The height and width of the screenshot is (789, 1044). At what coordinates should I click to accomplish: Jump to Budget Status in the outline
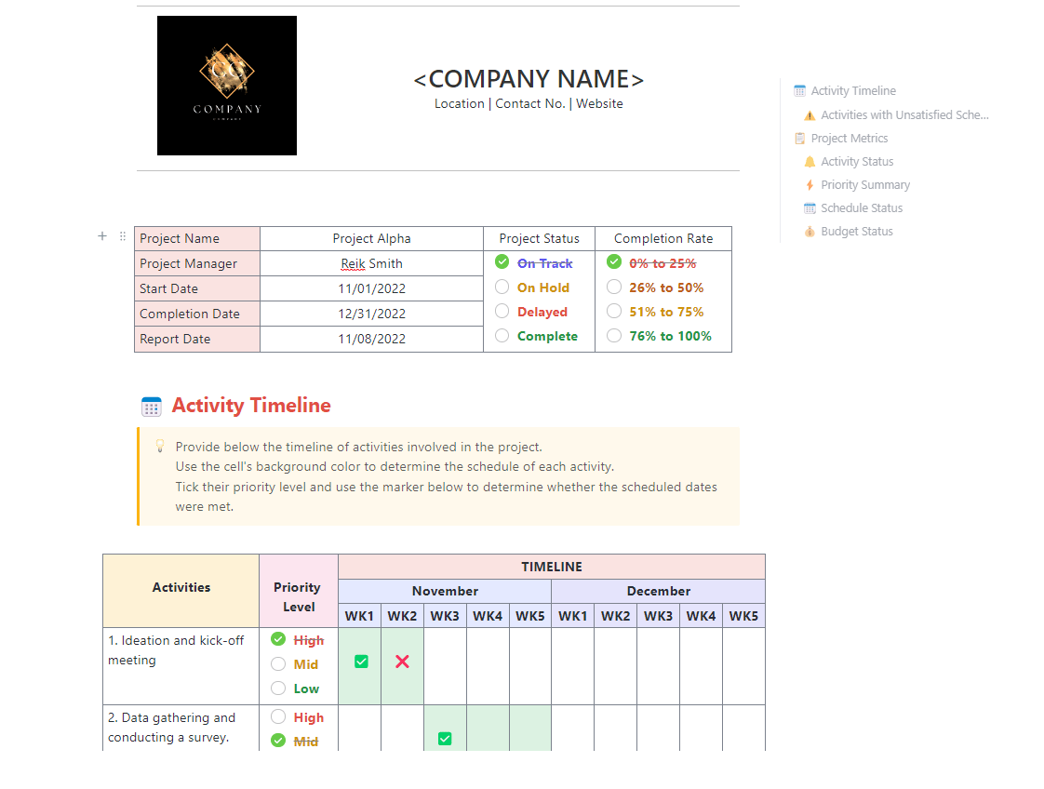[856, 232]
